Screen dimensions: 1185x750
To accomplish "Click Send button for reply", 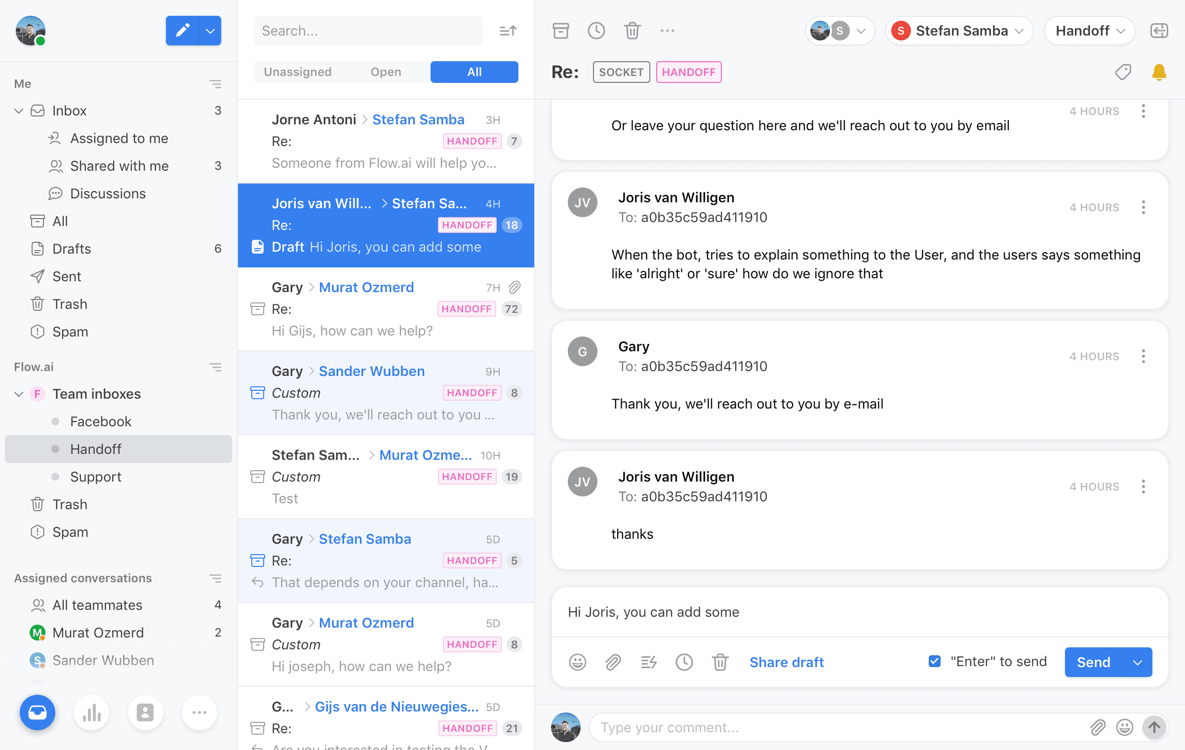I will pyautogui.click(x=1094, y=662).
